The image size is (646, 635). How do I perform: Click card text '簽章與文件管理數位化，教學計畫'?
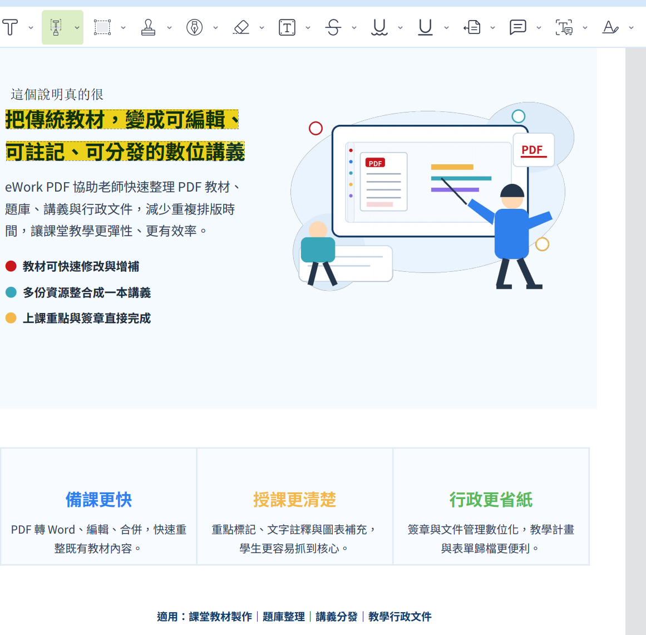click(491, 529)
